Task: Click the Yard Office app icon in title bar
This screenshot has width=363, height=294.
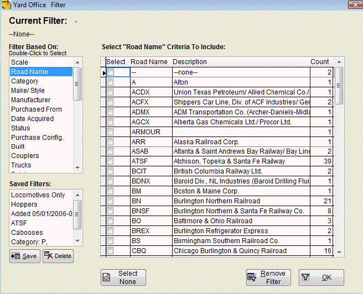Action: pos(6,4)
